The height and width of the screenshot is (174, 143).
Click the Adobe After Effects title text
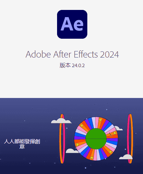coord(62,54)
